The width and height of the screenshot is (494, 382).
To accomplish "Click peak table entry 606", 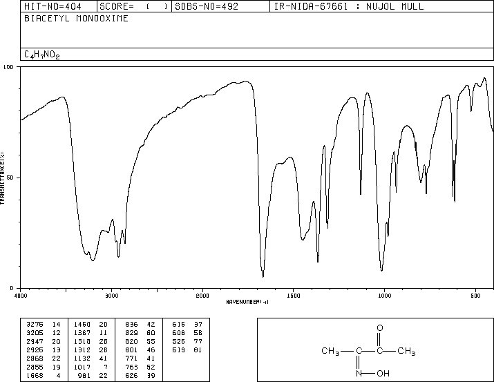I will click(x=179, y=333).
